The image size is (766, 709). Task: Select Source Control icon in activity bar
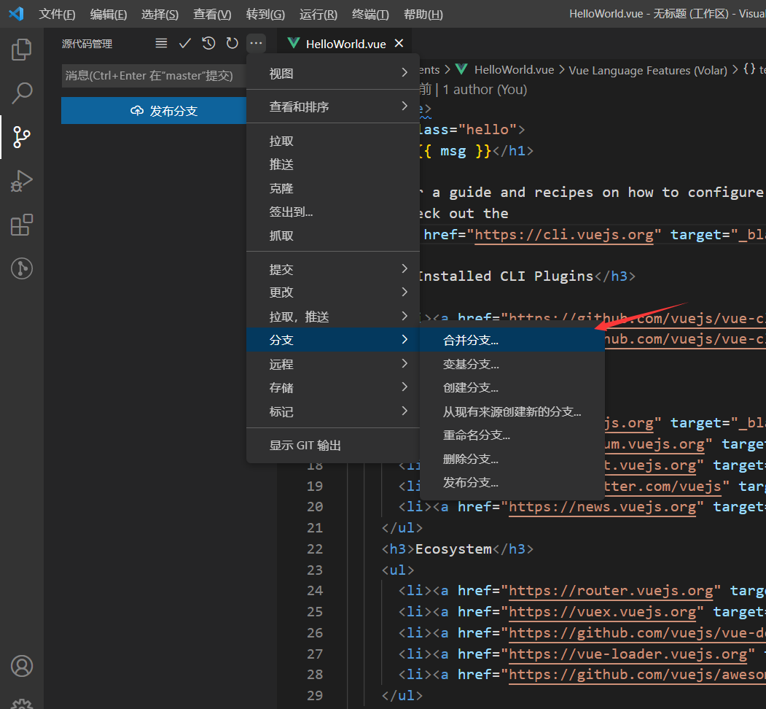[x=21, y=137]
